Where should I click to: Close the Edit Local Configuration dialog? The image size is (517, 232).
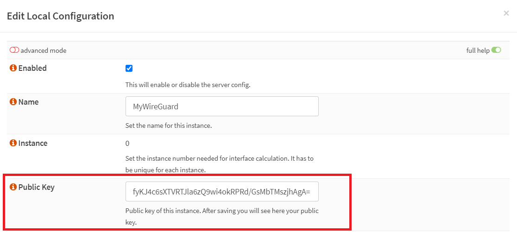506,13
